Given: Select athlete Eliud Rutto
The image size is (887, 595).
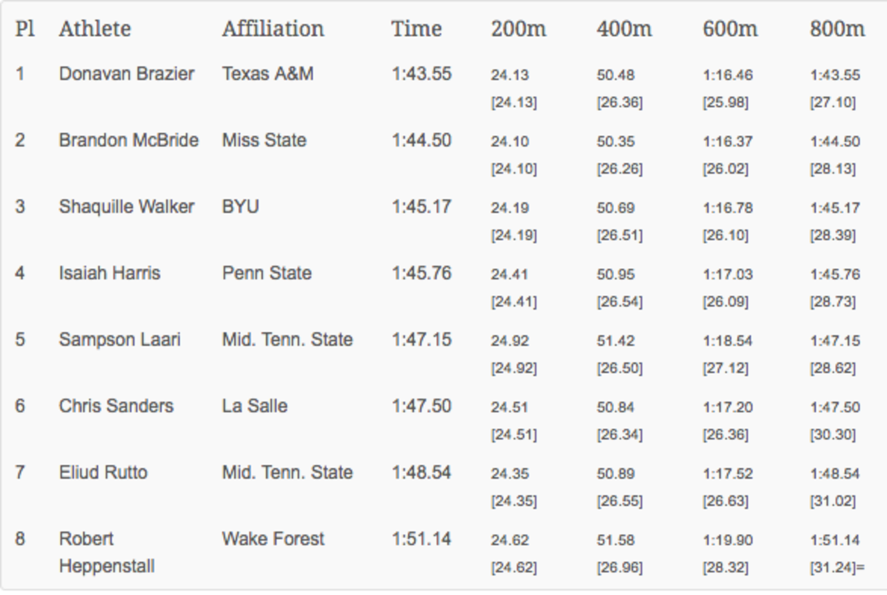Looking at the screenshot, I should 103,472.
